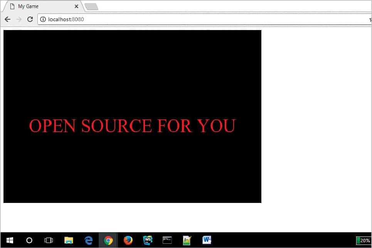Reload the localhost page
This screenshot has height=248, width=372.
click(x=30, y=19)
